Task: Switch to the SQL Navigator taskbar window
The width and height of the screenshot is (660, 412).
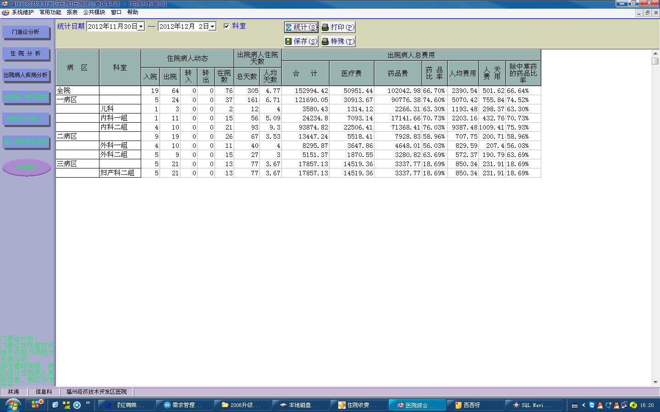Action: 533,405
